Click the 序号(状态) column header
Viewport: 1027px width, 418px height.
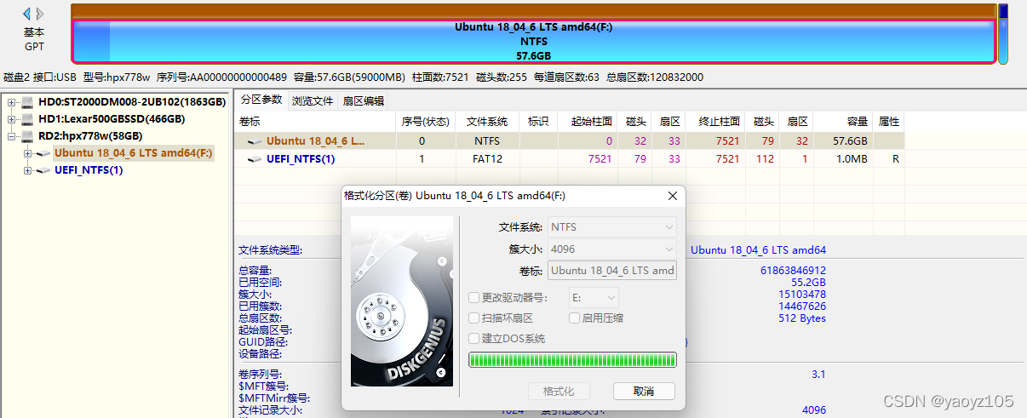coord(426,122)
